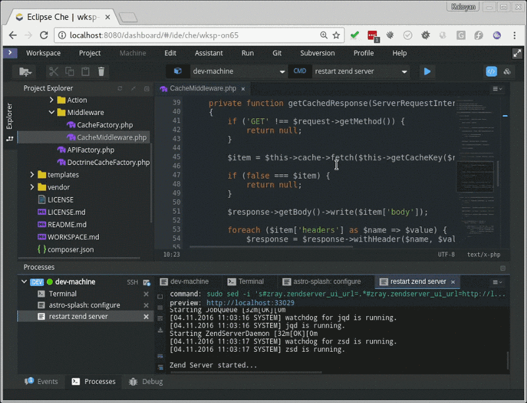Open new terminal icon beside SSH
The width and height of the screenshot is (527, 403).
[146, 281]
